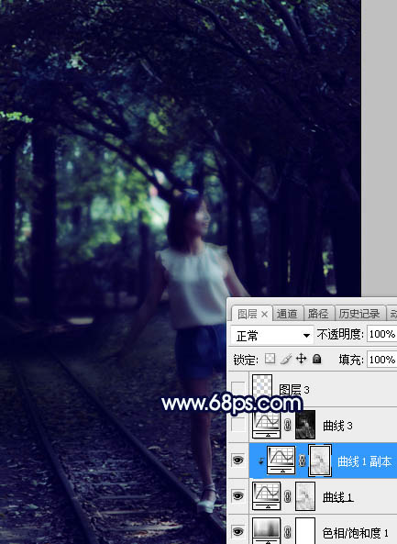This screenshot has height=544, width=397.
Task: Close the 图层 panel tab
Action: click(264, 315)
